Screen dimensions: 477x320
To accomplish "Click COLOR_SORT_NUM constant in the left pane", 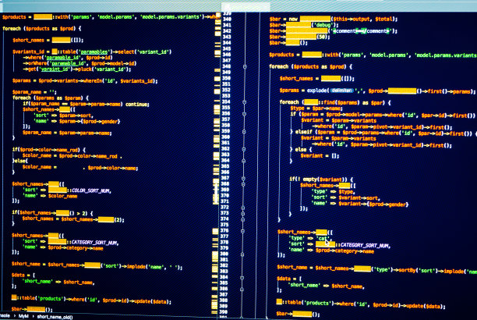I will [91, 190].
